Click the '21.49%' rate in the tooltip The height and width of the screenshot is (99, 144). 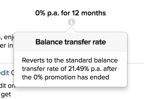(78, 69)
